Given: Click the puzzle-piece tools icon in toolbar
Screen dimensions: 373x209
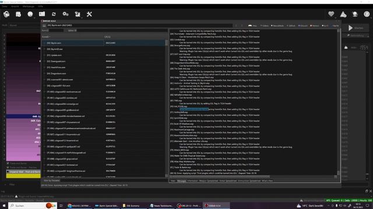Looking at the screenshot, I should (x=78, y=14).
